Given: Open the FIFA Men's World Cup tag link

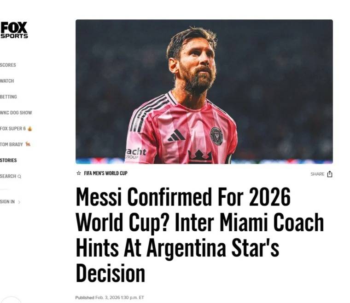Looking at the screenshot, I should 105,173.
